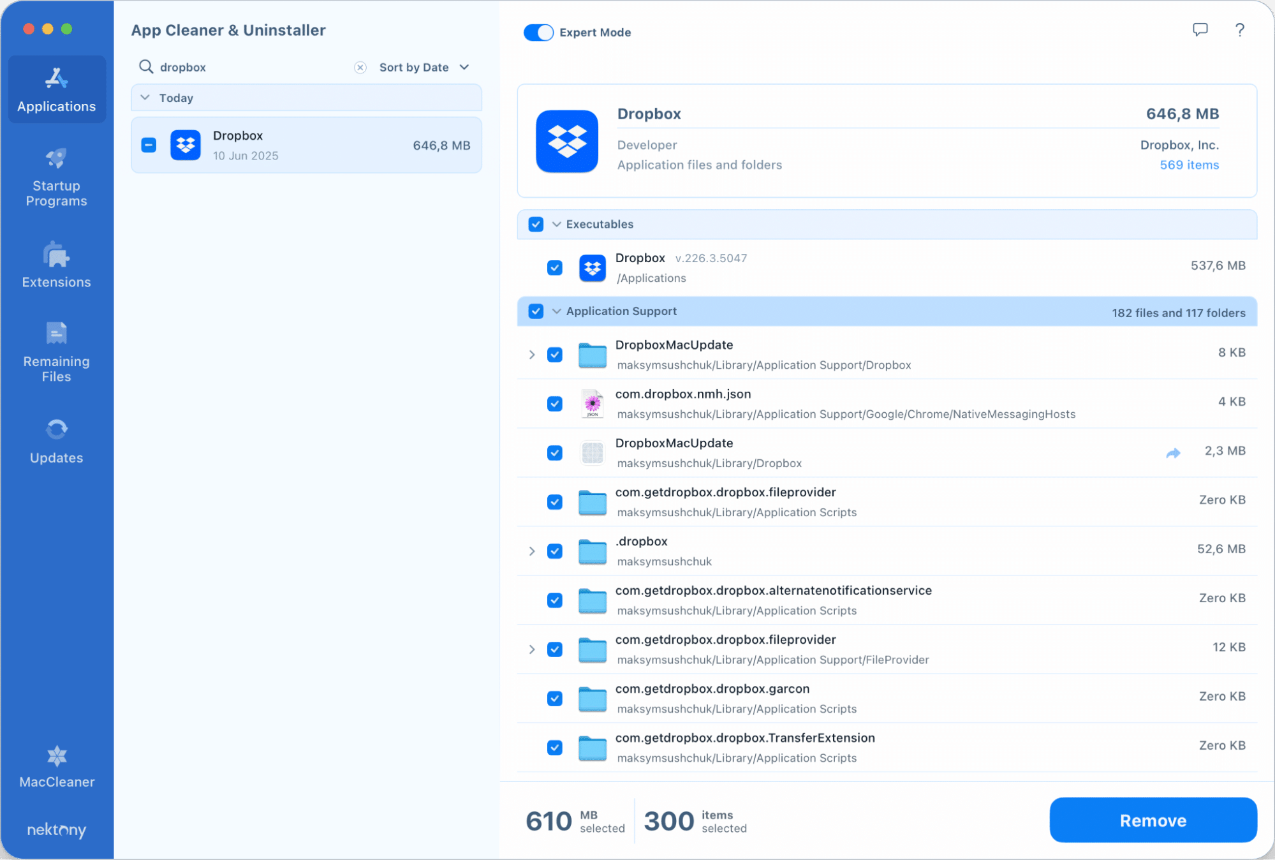The height and width of the screenshot is (860, 1275).
Task: Open Remaining Files section icon
Action: click(x=56, y=334)
